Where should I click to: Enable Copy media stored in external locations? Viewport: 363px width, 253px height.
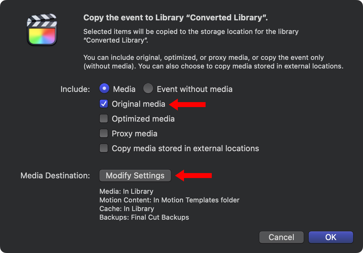click(104, 148)
